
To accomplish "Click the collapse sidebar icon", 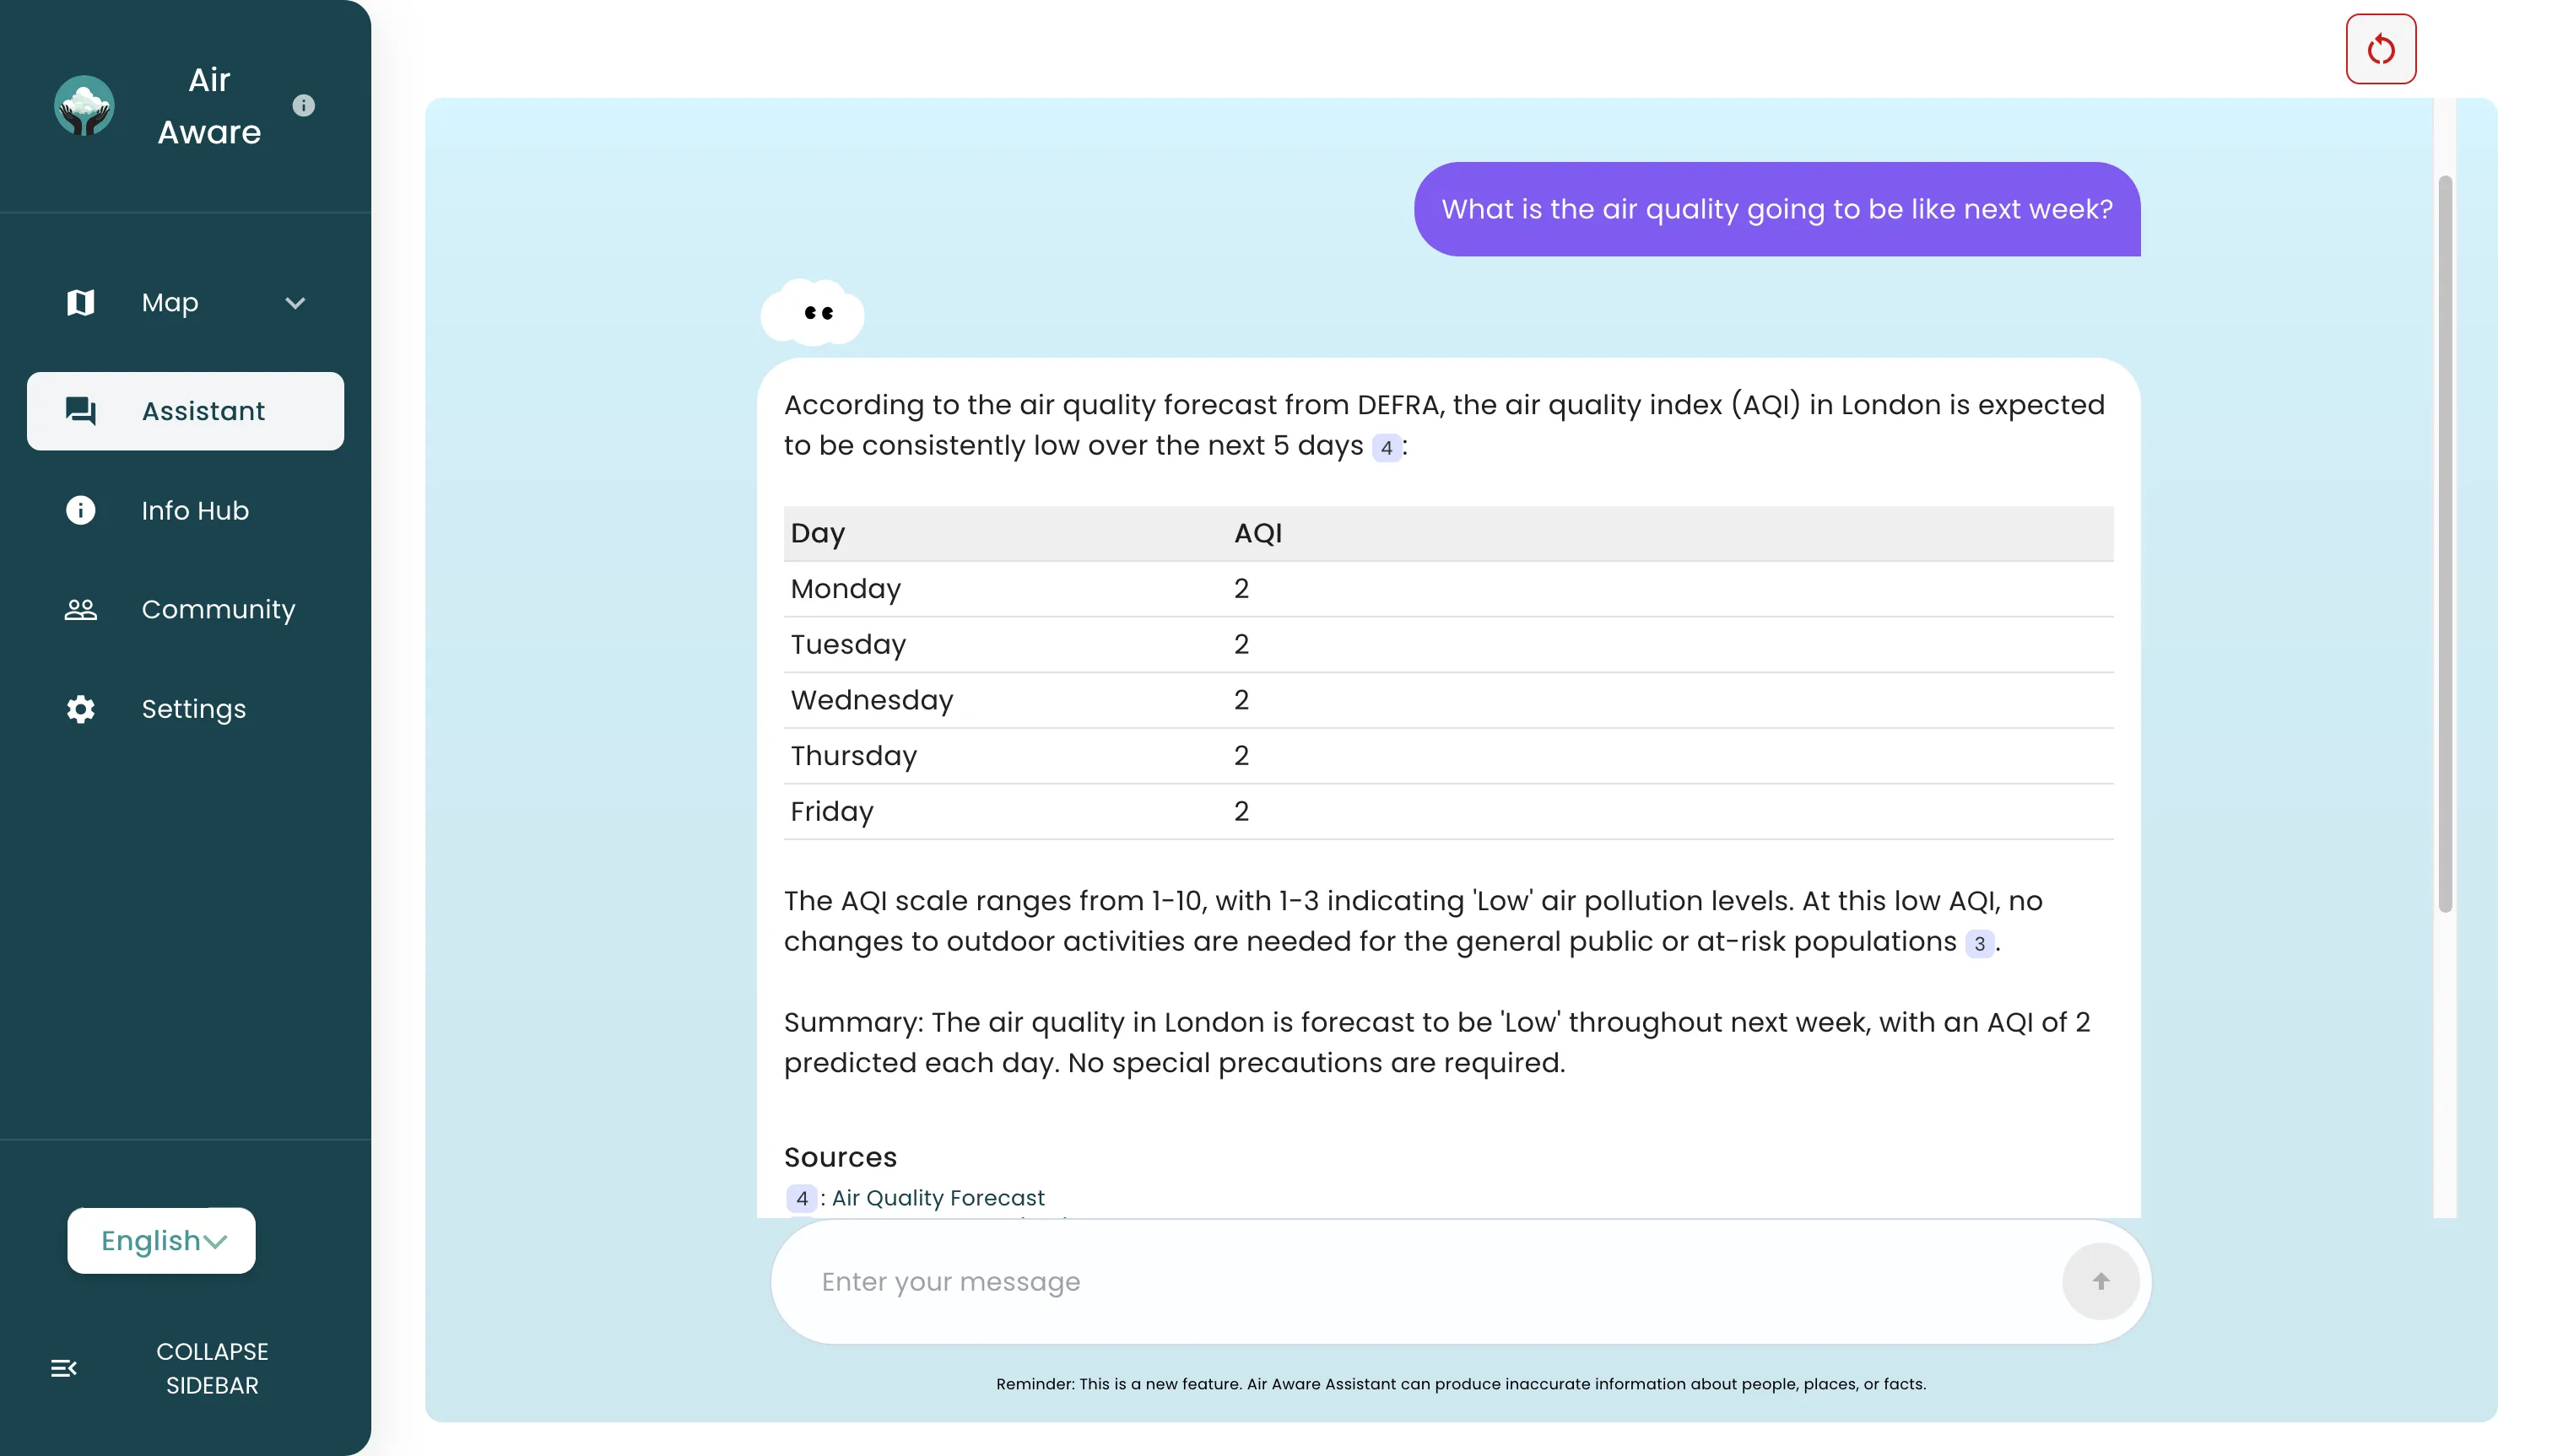I will pos(64,1368).
